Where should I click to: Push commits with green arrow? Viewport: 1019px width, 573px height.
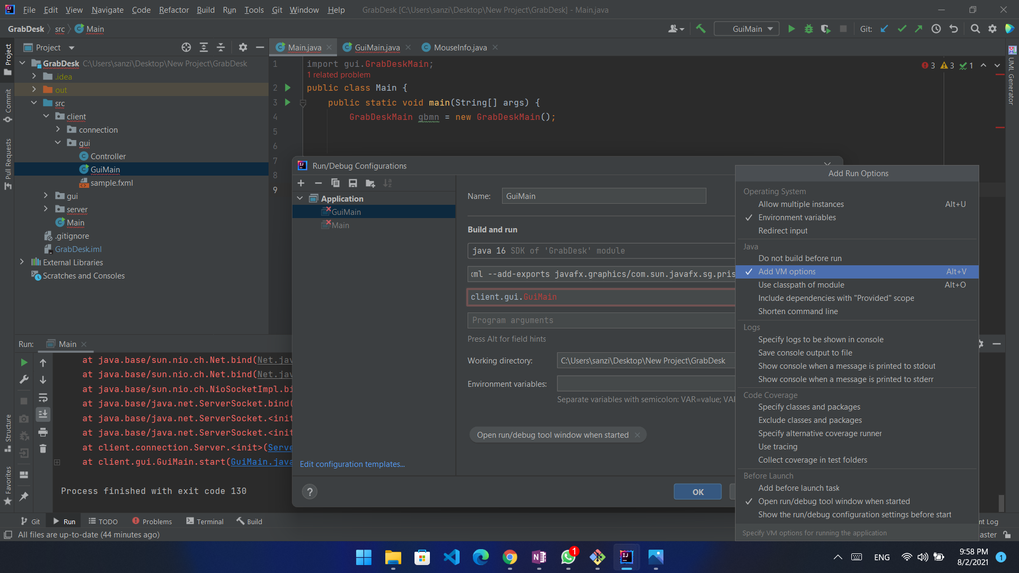919,29
